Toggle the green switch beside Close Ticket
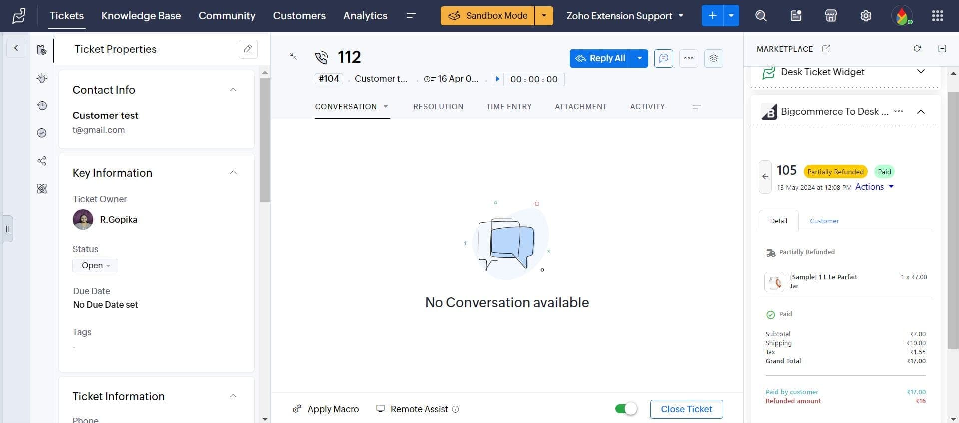The image size is (959, 423). 626,409
